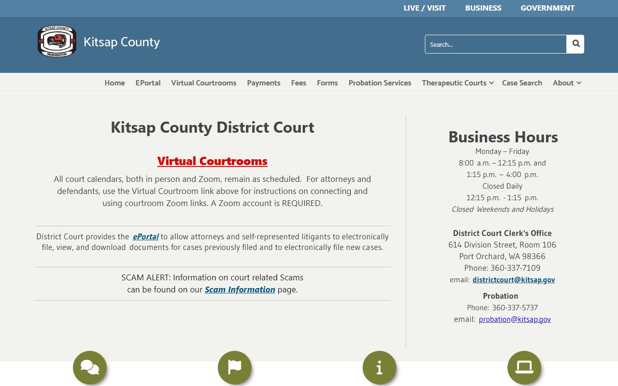Open the Fees nav item
Image resolution: width=618 pixels, height=386 pixels.
[x=299, y=83]
